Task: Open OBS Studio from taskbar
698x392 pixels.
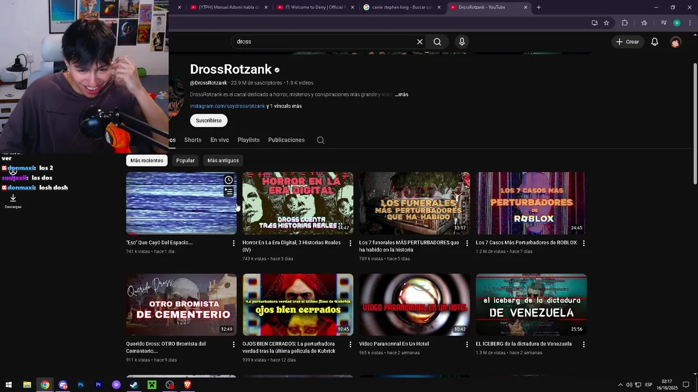Action: click(x=170, y=385)
